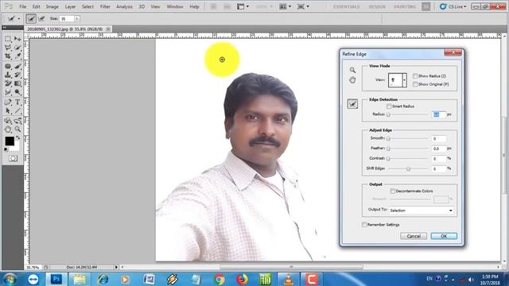Viewport: 509px width, 286px height.
Task: Click the Feather slider handle
Action: [x=388, y=149]
